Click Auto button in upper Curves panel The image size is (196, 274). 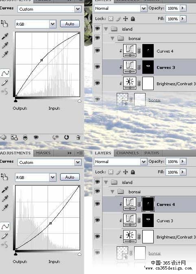pos(70,24)
